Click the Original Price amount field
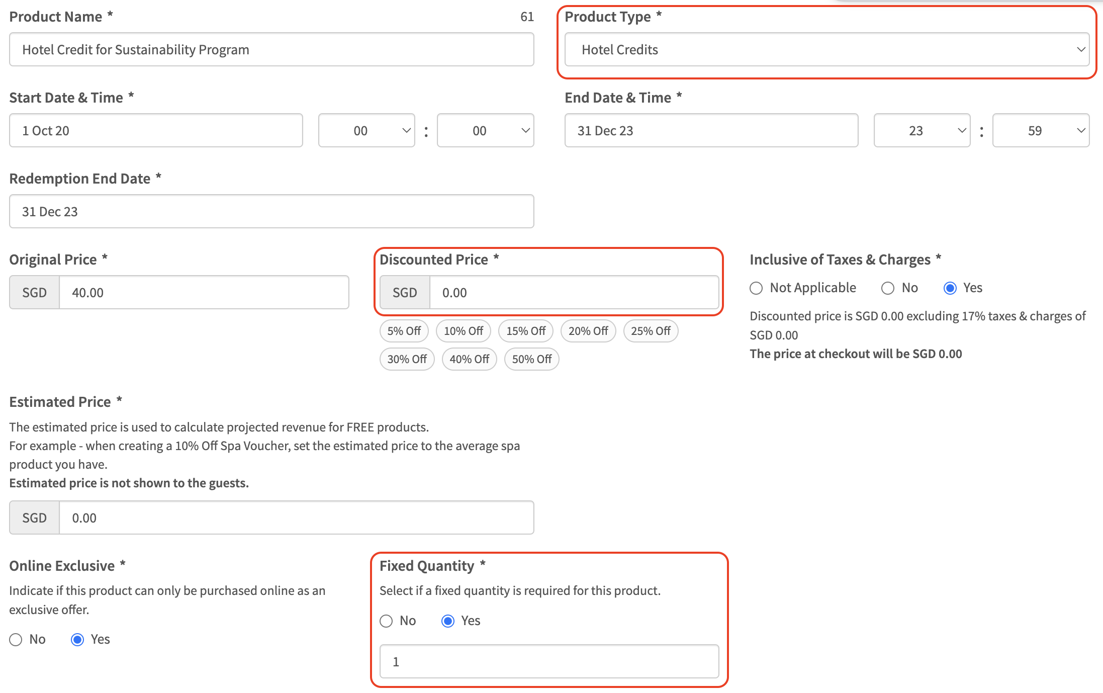Image resolution: width=1103 pixels, height=693 pixels. 204,293
